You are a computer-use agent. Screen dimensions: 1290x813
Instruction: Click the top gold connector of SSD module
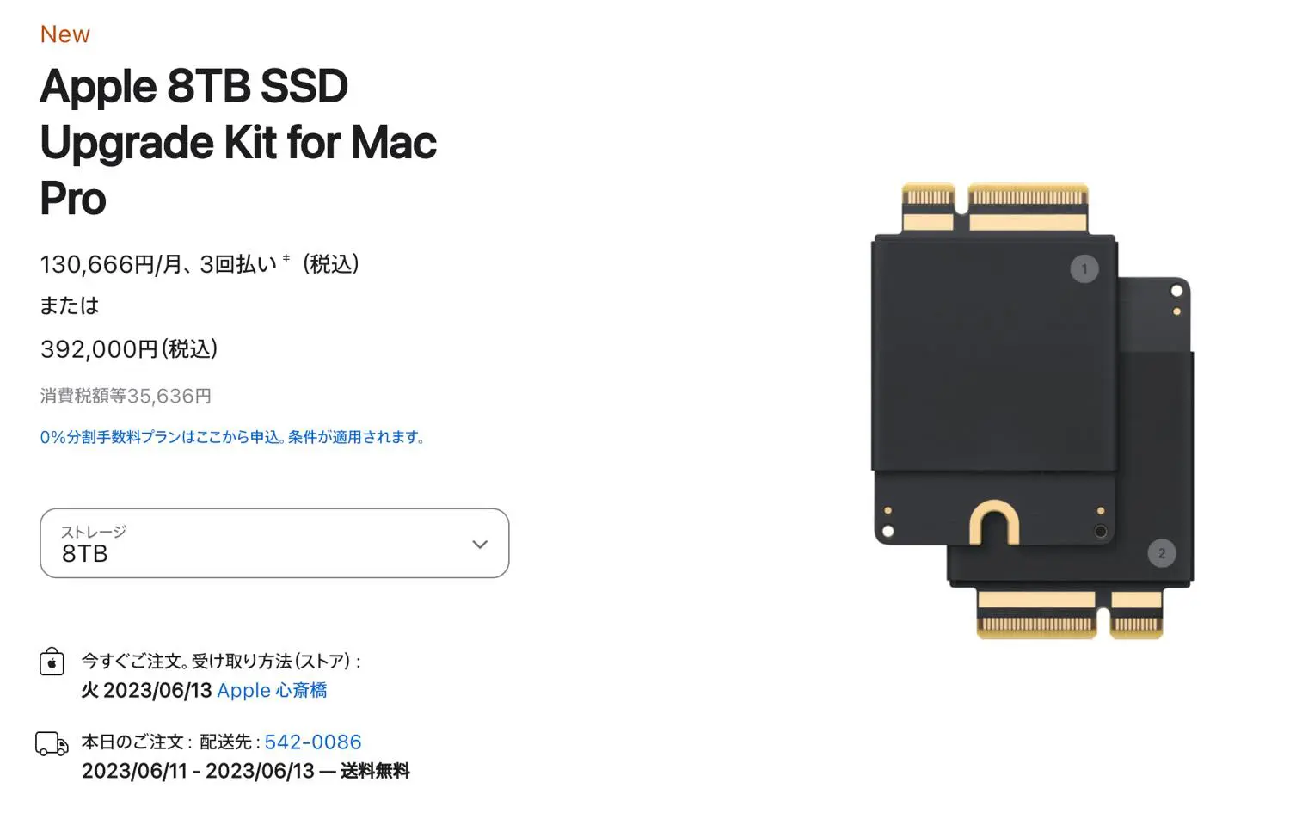[x=995, y=207]
